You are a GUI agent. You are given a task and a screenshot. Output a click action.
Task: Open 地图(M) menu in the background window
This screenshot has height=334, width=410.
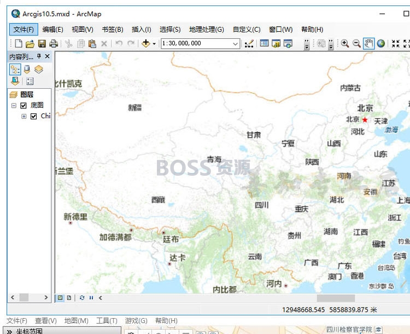[x=76, y=320]
